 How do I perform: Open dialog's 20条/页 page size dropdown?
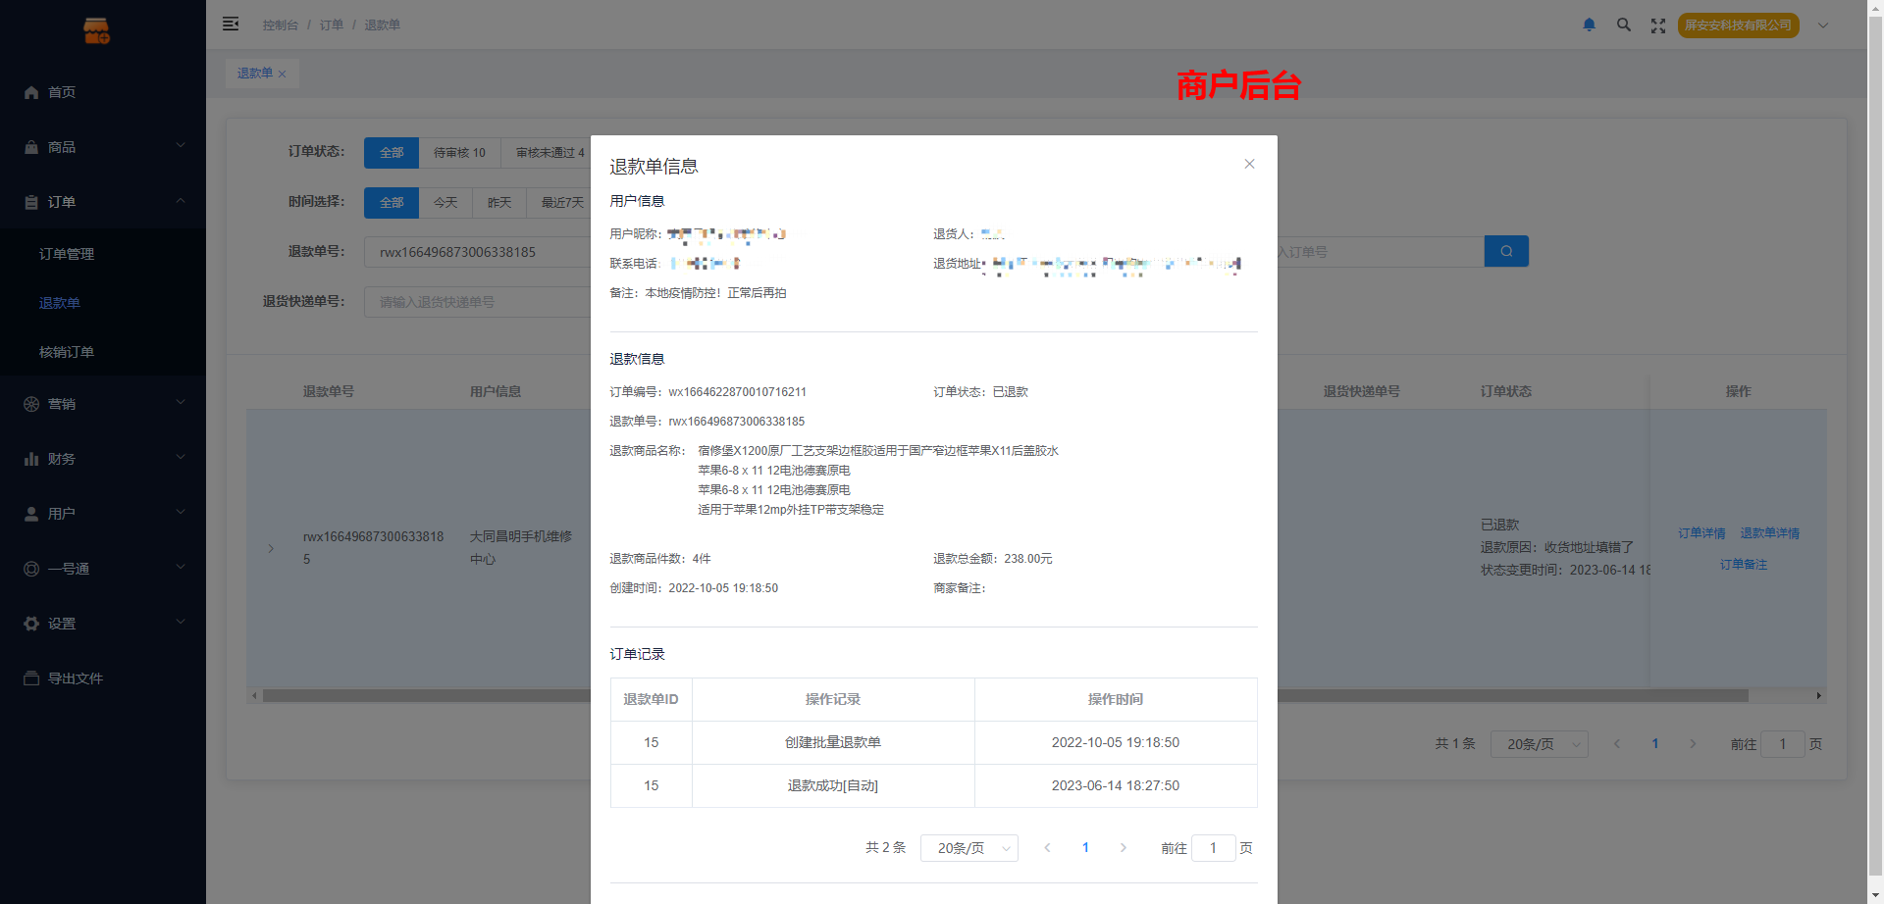coord(969,848)
